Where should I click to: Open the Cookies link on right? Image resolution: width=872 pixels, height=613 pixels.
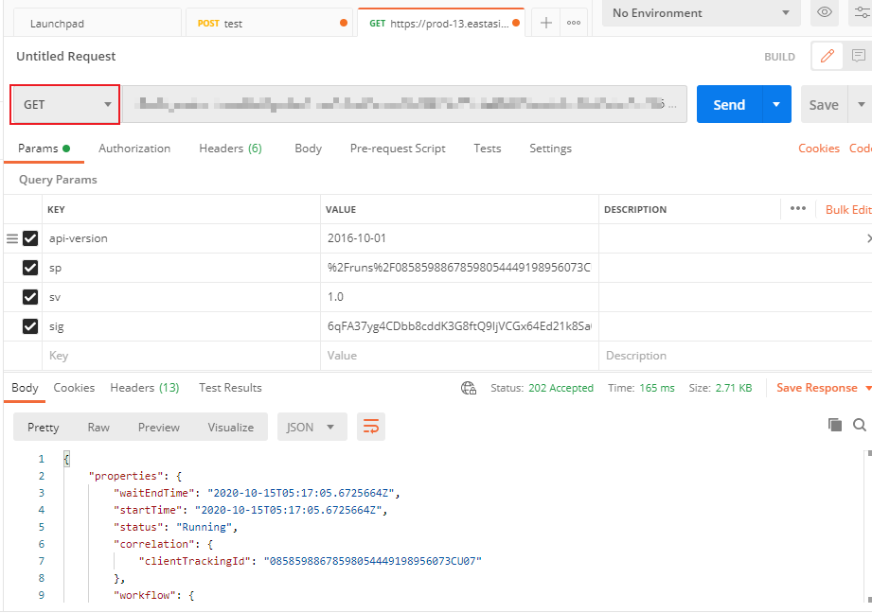click(x=819, y=149)
